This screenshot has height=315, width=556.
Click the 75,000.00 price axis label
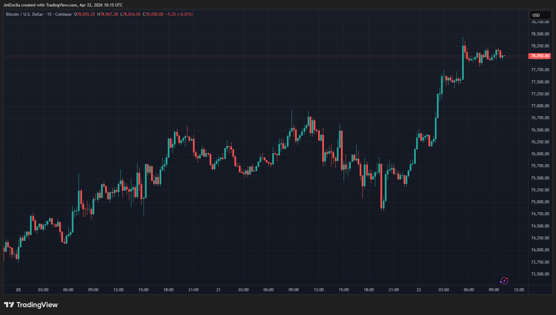tap(540, 202)
